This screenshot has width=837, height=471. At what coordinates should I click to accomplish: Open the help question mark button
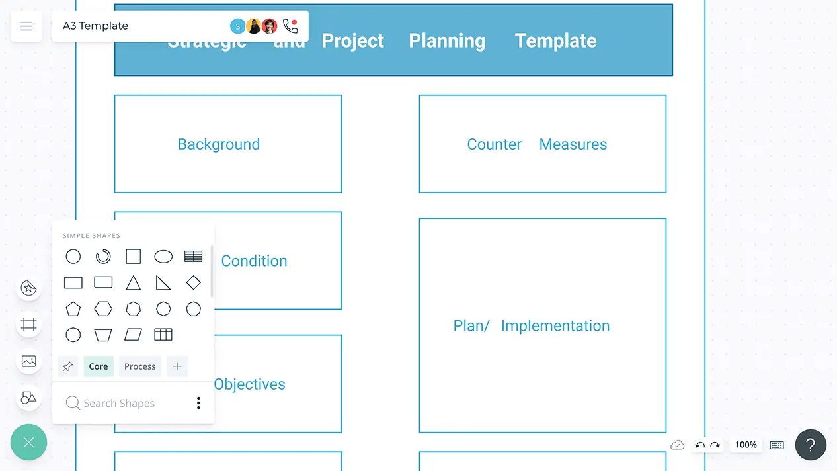click(811, 445)
